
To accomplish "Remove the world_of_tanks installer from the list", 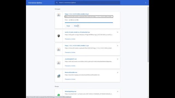I will click(x=118, y=32).
